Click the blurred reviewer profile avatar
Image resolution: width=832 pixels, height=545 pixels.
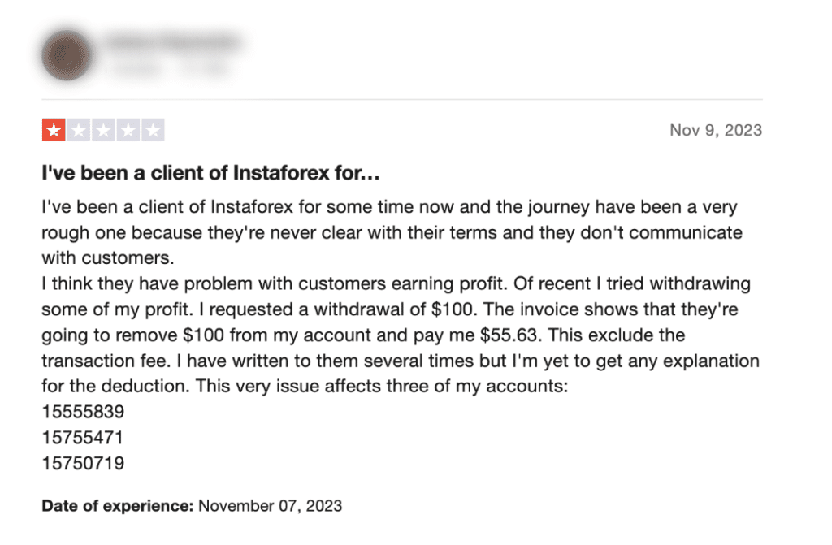coord(67,54)
